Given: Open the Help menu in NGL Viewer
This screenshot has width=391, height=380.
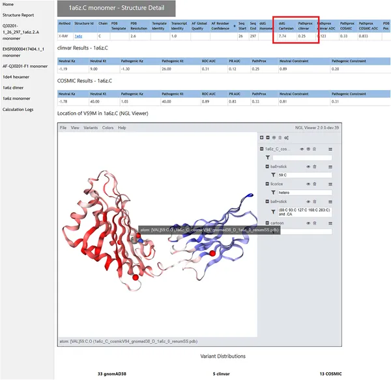Looking at the screenshot, I should pos(122,128).
